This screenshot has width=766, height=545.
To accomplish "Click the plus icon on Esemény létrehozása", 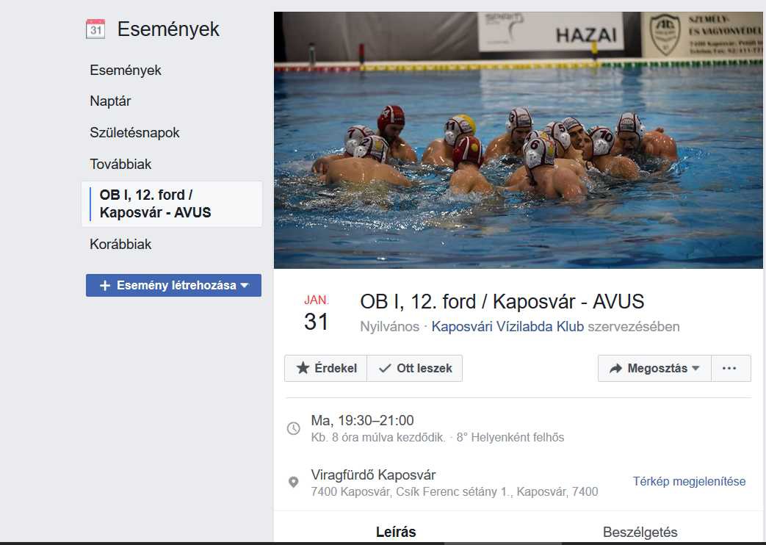I will tap(104, 286).
